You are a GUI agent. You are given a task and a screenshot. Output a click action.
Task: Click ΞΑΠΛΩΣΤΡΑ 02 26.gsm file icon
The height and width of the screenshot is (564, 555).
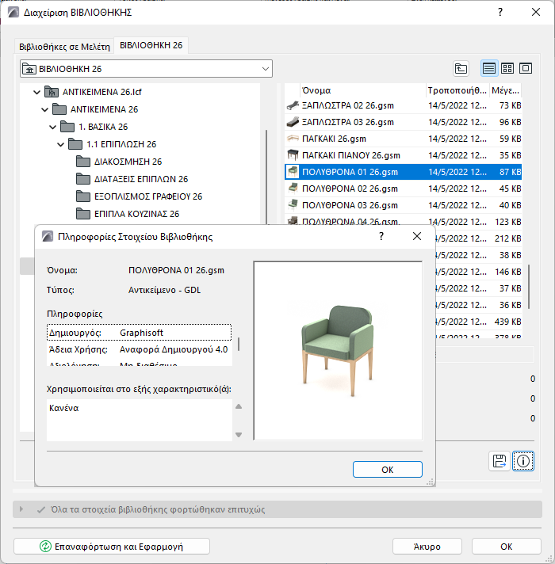[x=293, y=105]
